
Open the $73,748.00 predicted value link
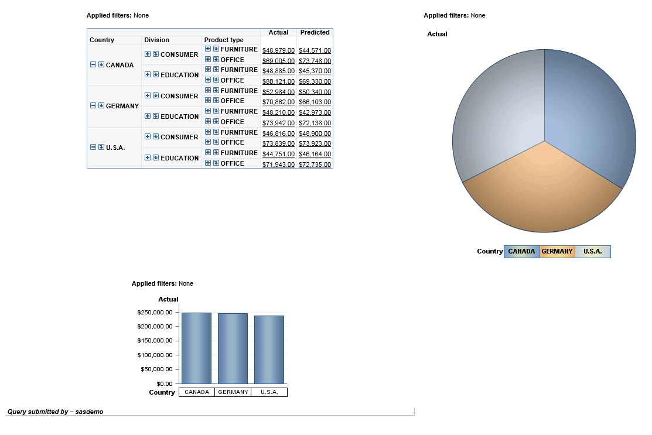315,61
